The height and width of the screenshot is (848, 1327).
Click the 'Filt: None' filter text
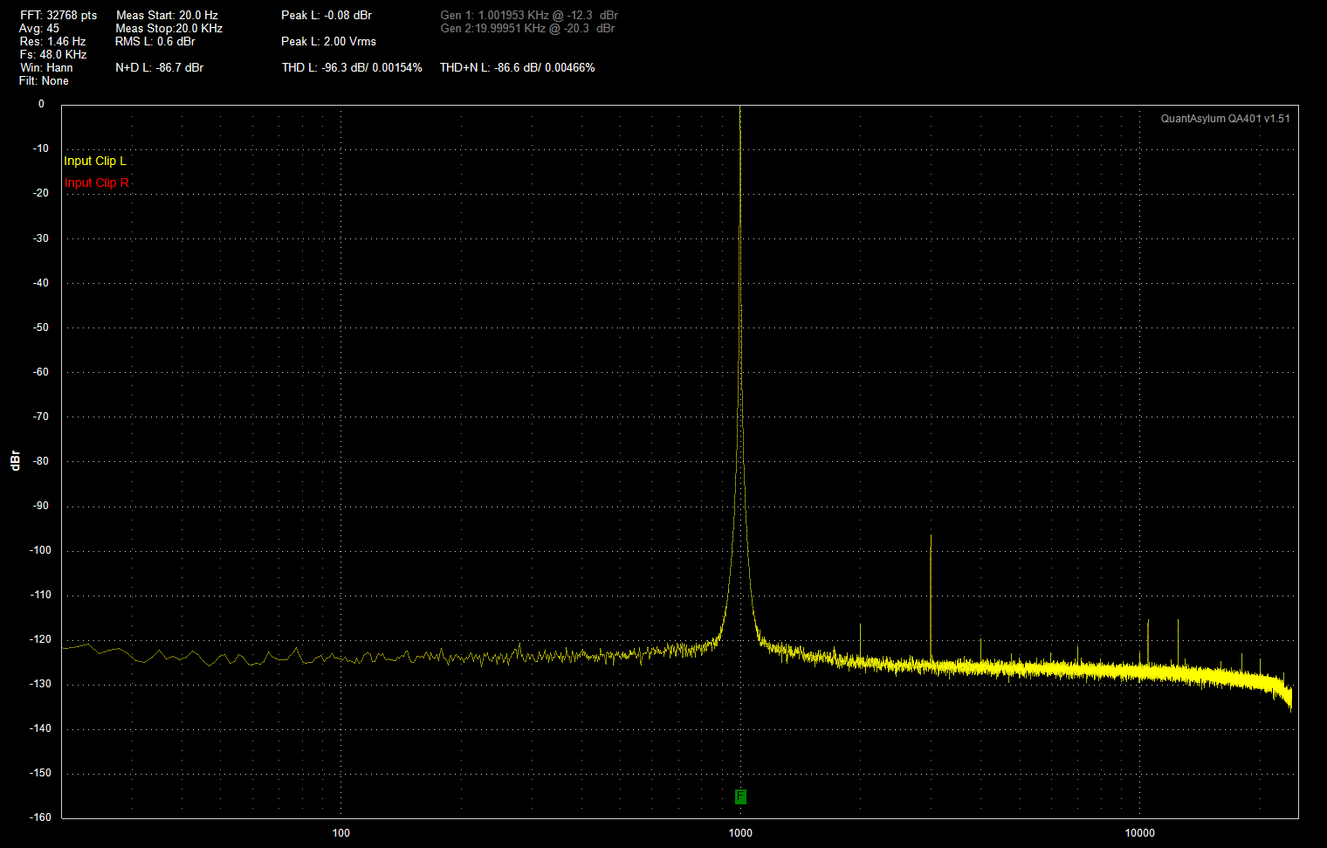click(x=44, y=80)
